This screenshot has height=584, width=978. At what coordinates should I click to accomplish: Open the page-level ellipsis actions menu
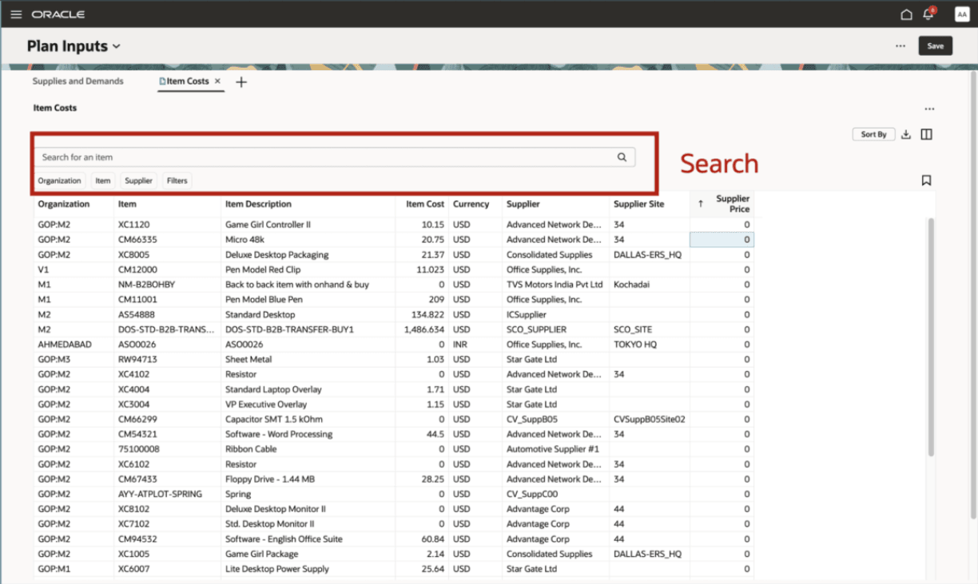(900, 45)
